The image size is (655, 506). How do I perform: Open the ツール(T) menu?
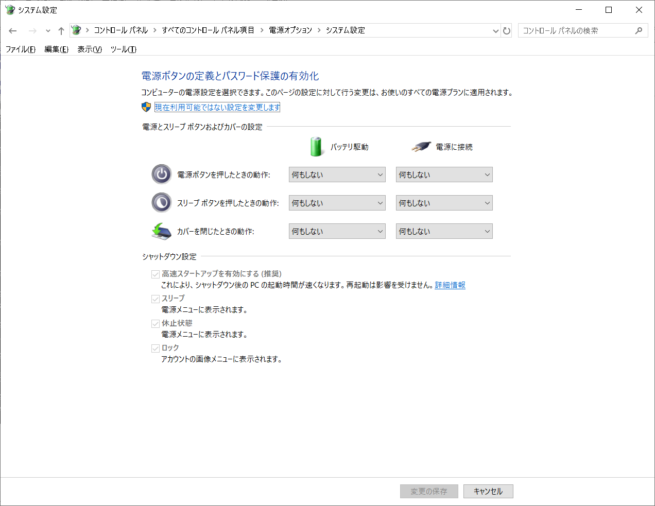pyautogui.click(x=123, y=49)
